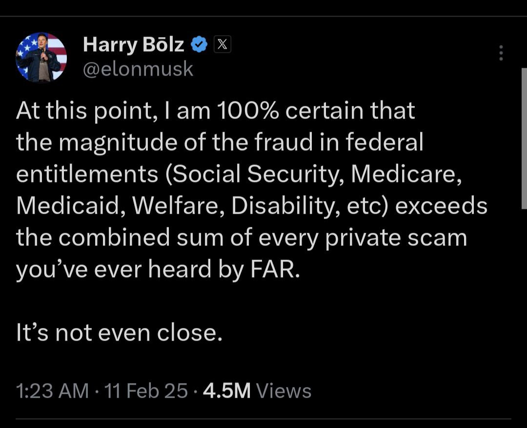The image size is (527, 428).
Task: Tap the @elonmusk handle
Action: (x=138, y=69)
